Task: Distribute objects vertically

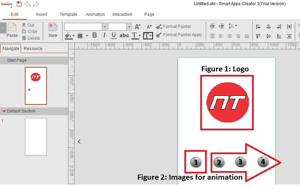Action: coord(289,36)
